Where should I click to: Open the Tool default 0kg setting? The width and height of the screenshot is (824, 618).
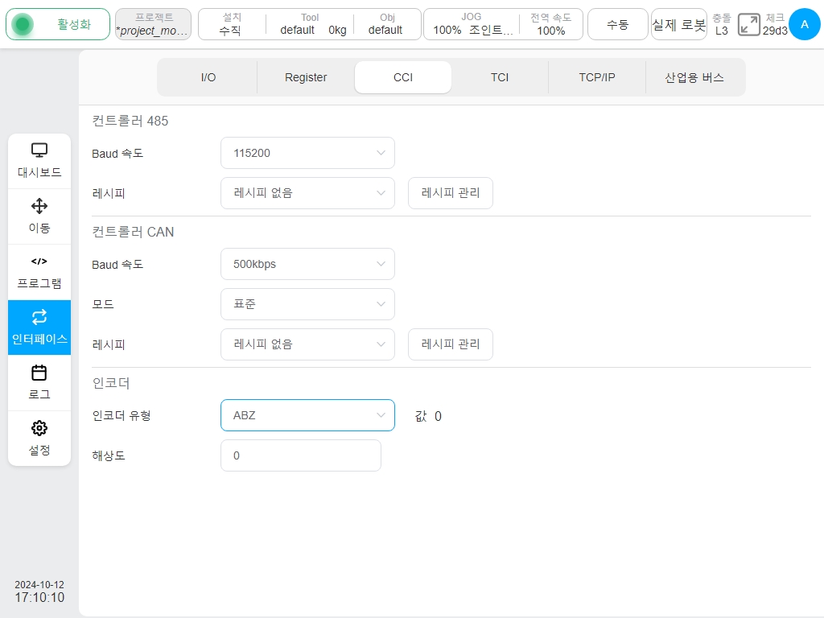[x=310, y=24]
